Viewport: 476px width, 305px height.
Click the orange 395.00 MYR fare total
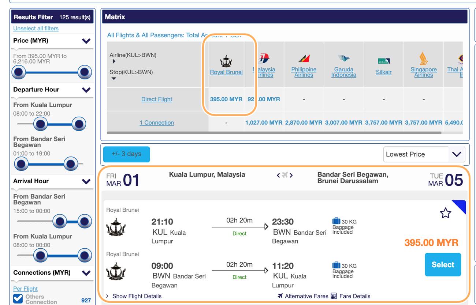click(431, 242)
